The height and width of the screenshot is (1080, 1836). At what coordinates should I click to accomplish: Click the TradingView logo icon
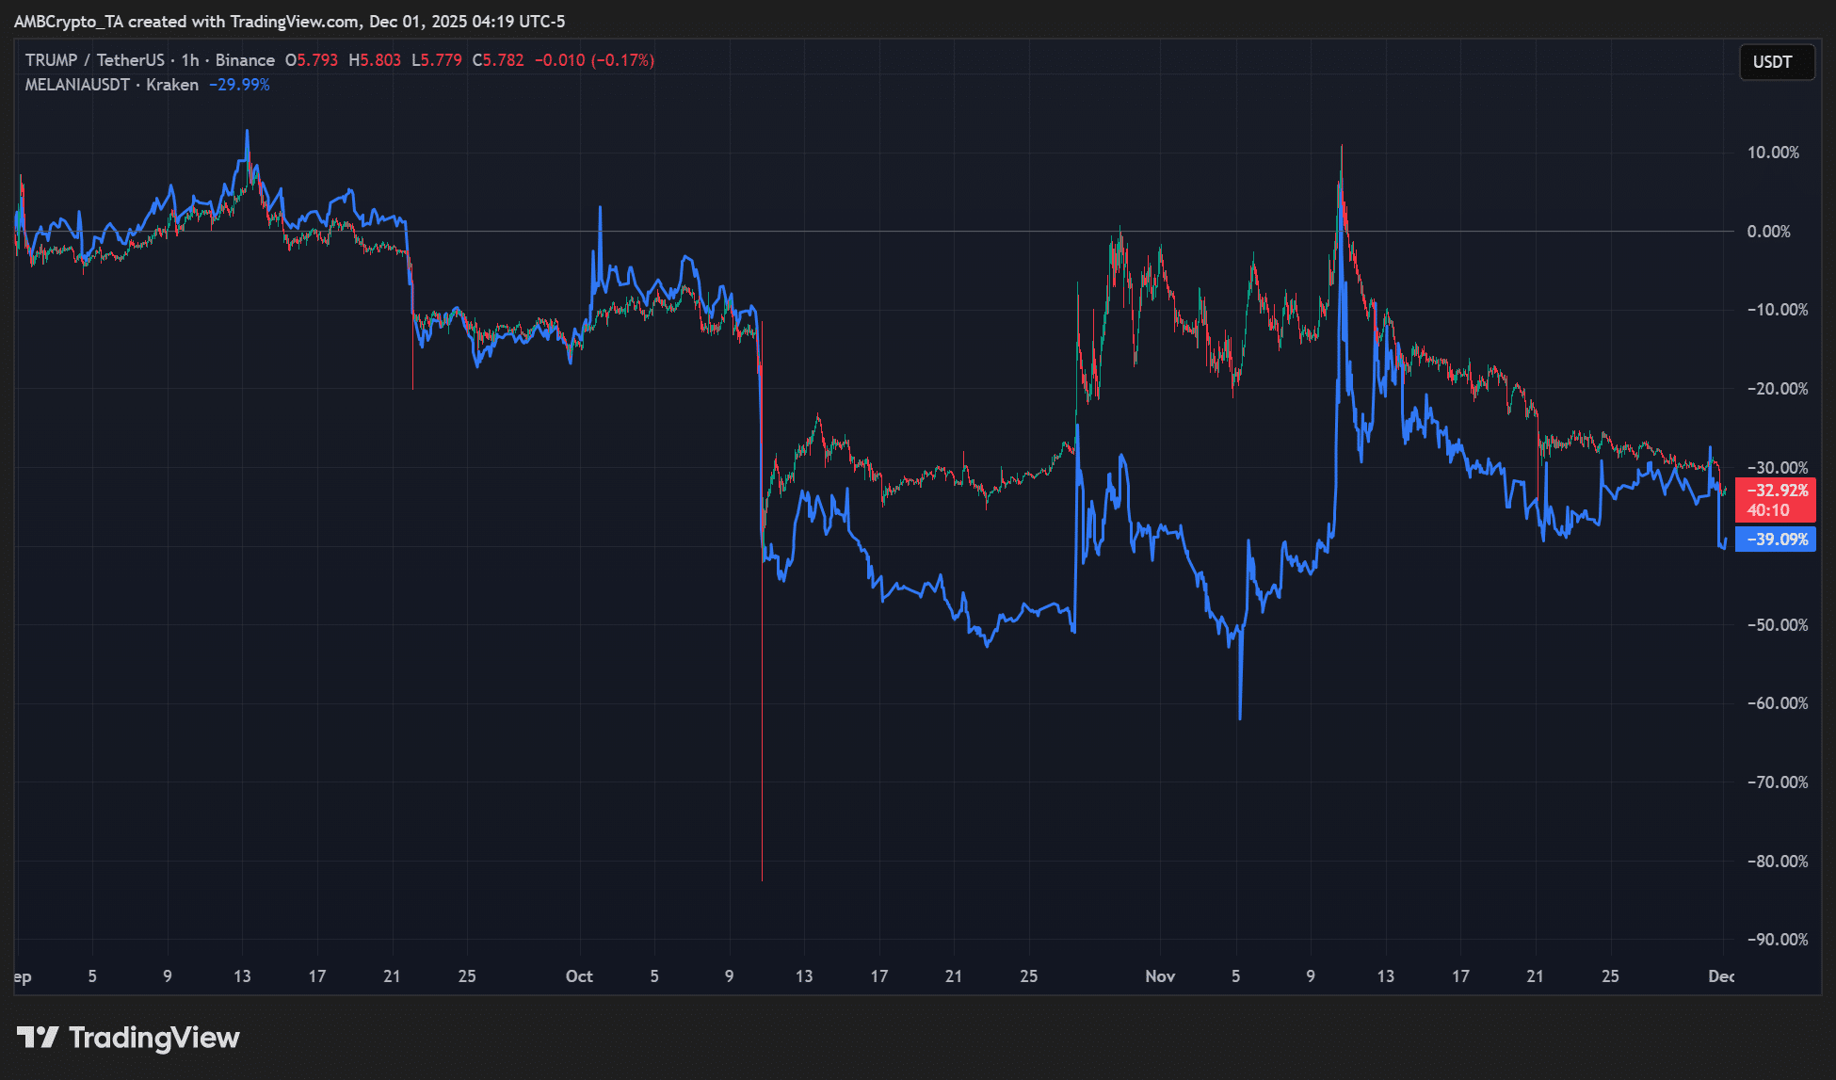pos(38,1038)
